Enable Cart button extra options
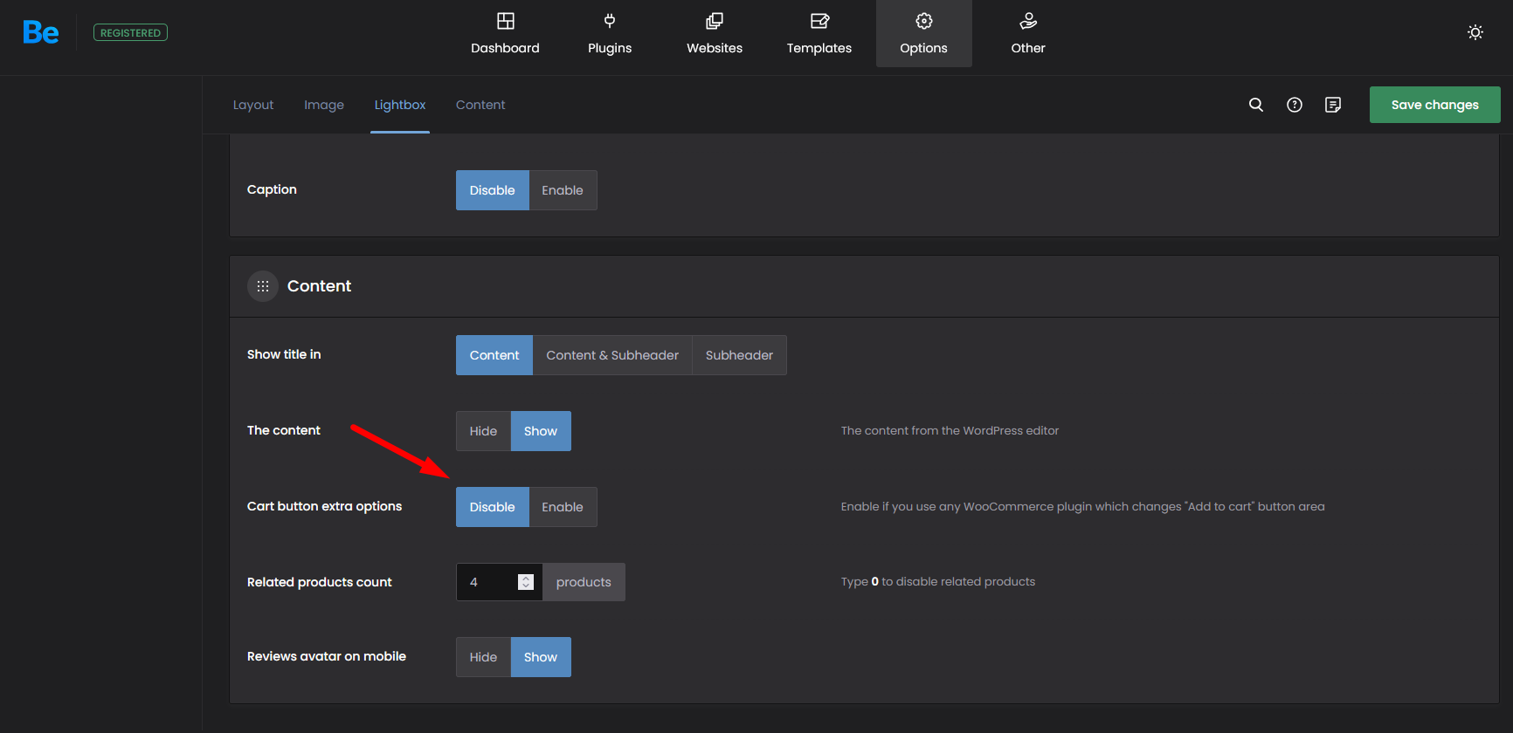Viewport: 1513px width, 733px height. click(562, 507)
